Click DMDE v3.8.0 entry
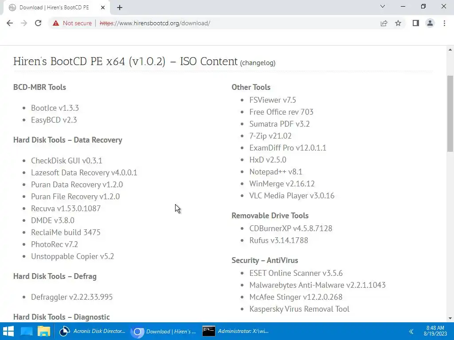 pyautogui.click(x=53, y=220)
